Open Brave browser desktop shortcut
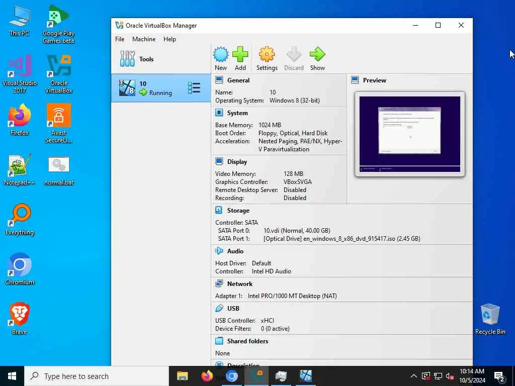 click(20, 319)
